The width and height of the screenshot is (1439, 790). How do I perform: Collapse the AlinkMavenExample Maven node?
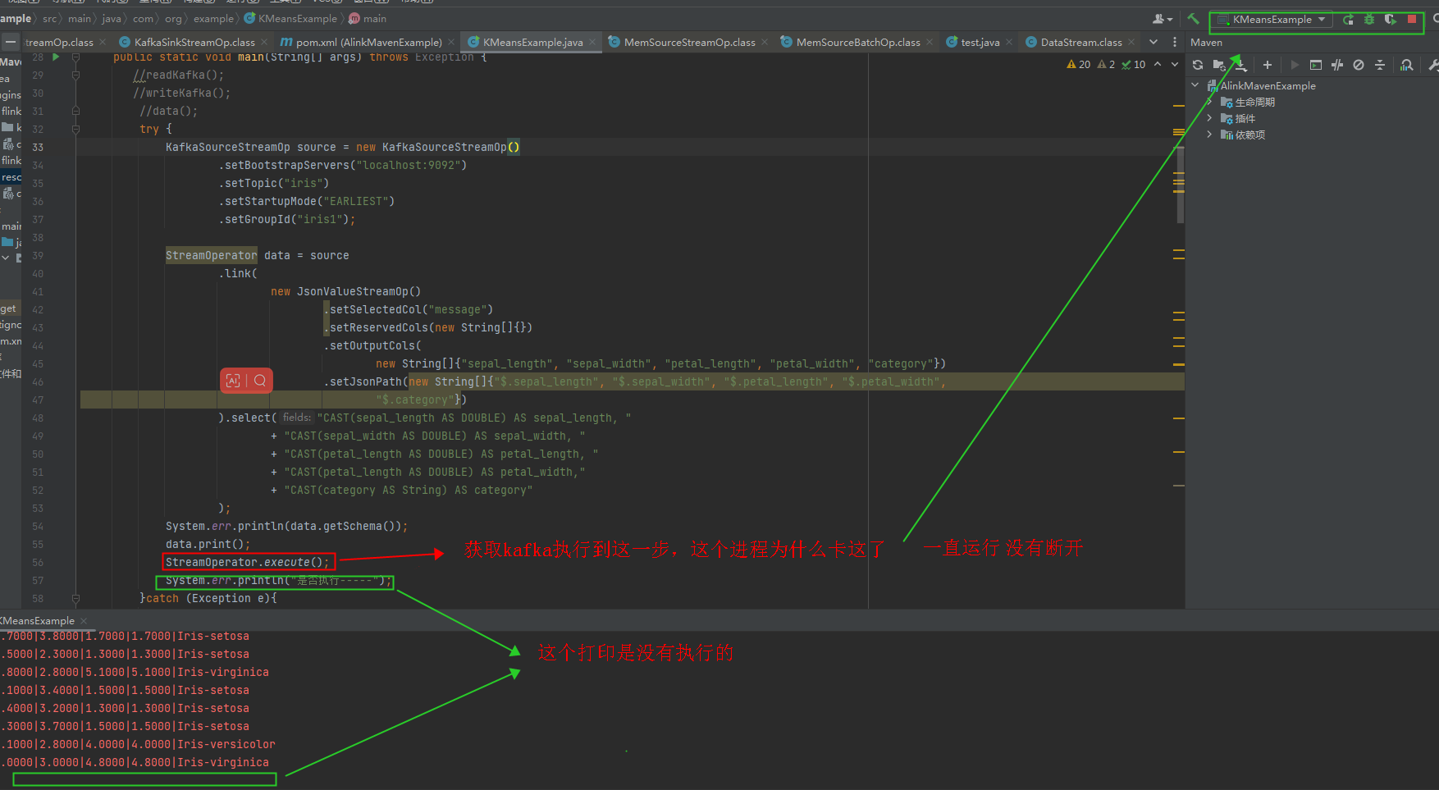1195,85
